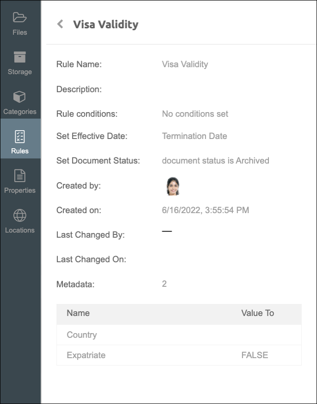Click the Created on timestamp 6/16/2022

(205, 210)
